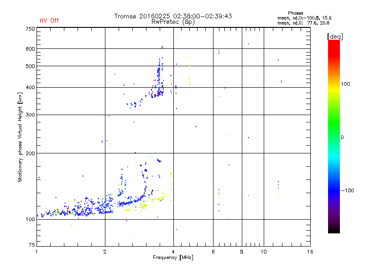Click the colorbar tick label '100'
This screenshot has height=274, width=365.
coord(345,84)
